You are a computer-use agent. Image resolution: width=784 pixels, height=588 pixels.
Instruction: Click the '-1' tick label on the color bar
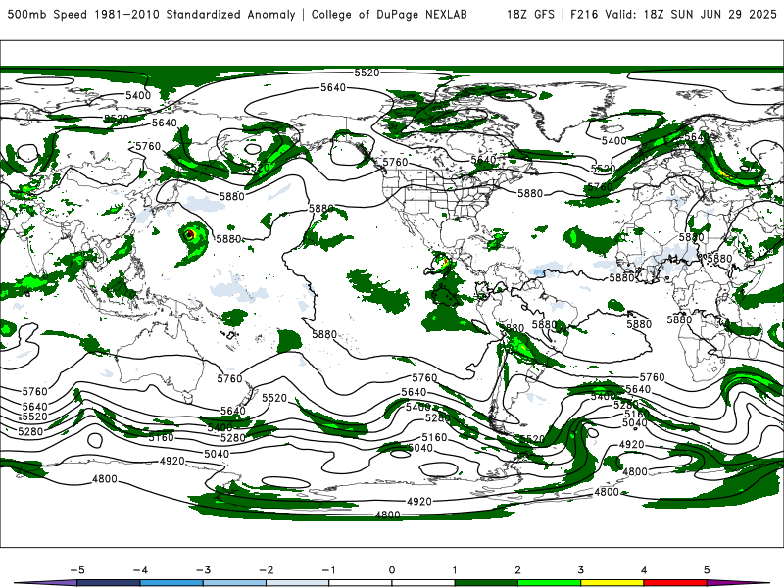click(x=328, y=570)
